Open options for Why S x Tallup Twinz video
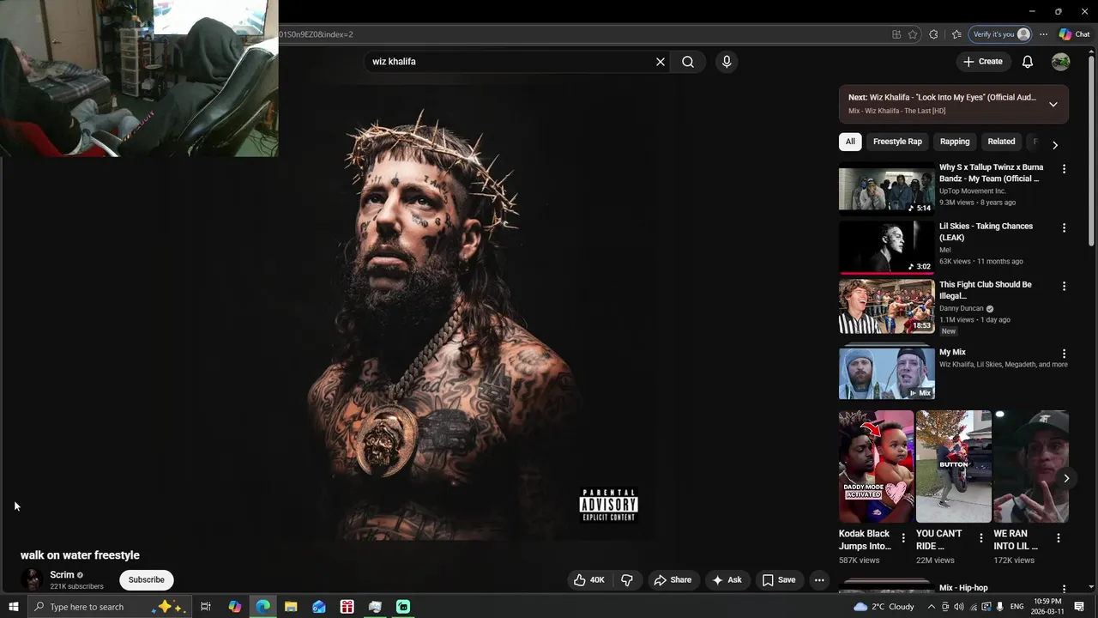 coord(1064,169)
